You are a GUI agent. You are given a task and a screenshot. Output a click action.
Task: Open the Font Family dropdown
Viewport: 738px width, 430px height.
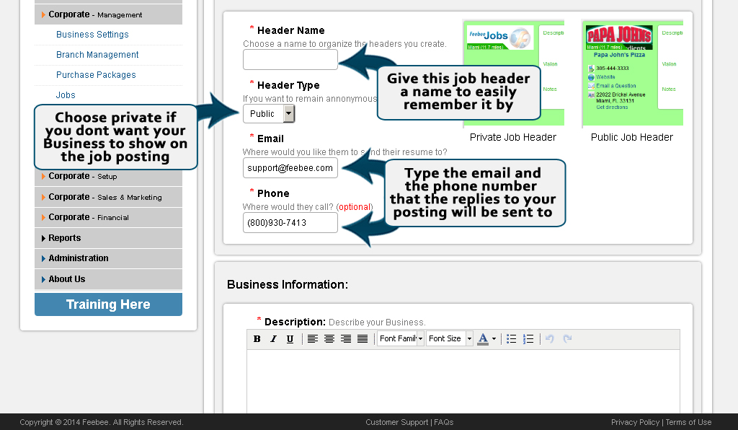[401, 338]
